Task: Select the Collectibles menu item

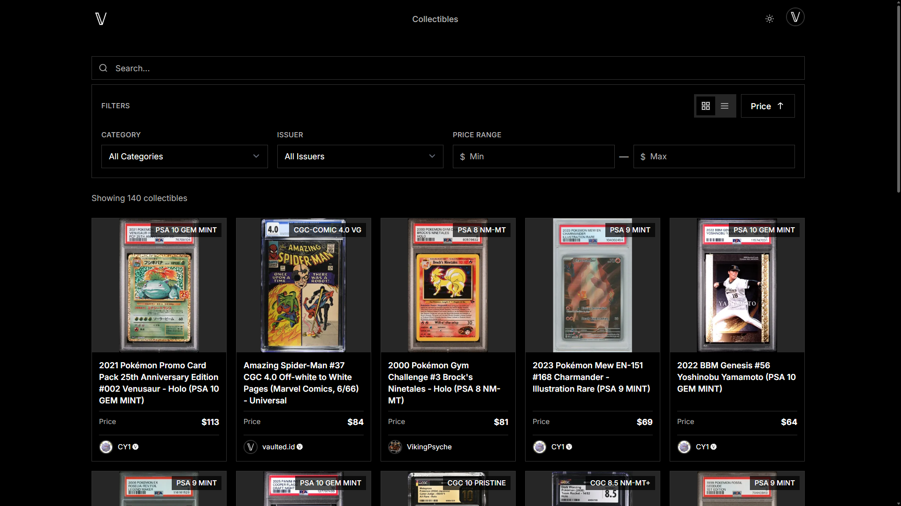Action: click(435, 19)
